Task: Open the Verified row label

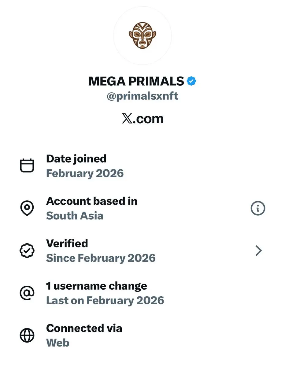Action: (x=67, y=243)
